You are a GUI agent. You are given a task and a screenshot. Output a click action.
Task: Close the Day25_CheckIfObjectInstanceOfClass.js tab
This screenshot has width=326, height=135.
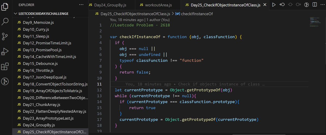coord(265,5)
